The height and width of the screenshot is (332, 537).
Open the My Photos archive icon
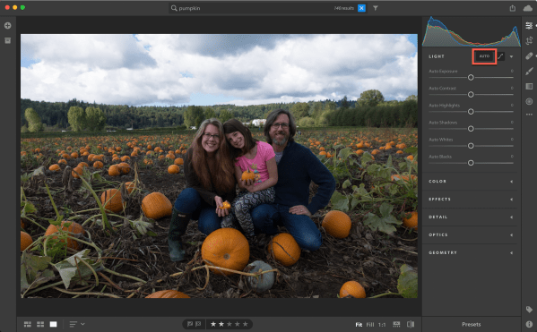[x=7, y=40]
